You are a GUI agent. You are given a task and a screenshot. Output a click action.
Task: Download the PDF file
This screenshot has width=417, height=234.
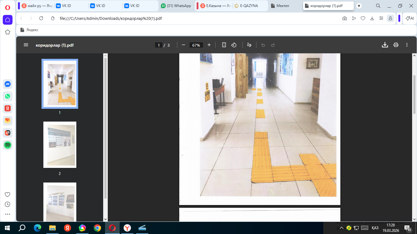385,45
